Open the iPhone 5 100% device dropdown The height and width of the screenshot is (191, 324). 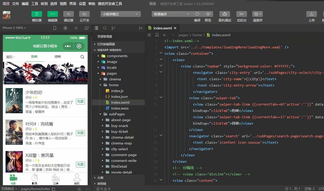pos(14,28)
